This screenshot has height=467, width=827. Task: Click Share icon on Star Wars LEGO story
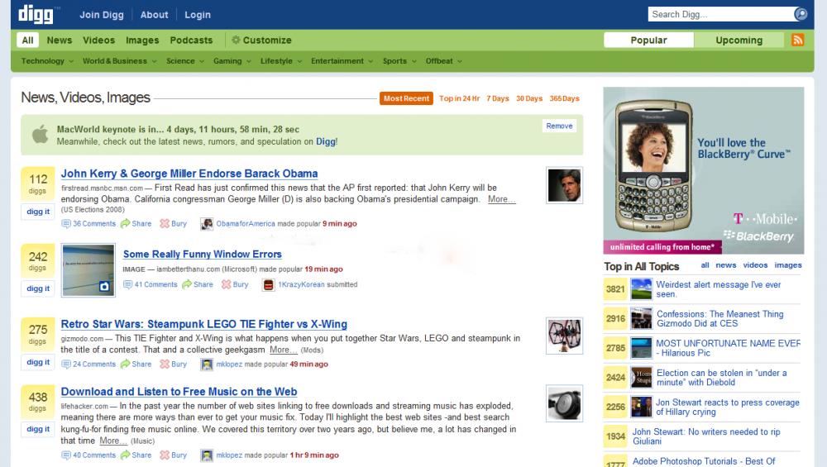click(x=125, y=365)
